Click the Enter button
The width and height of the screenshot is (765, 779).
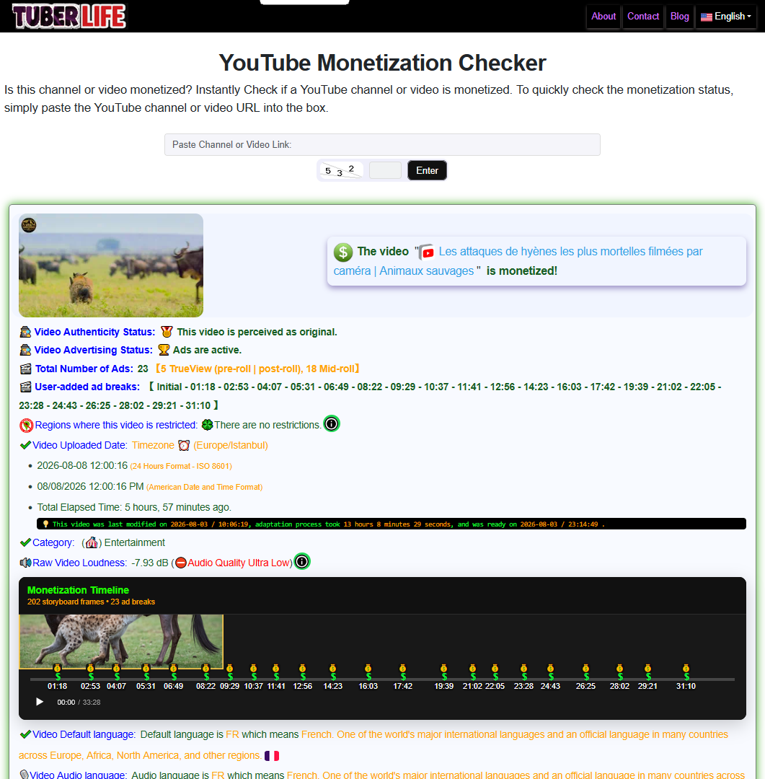point(427,170)
